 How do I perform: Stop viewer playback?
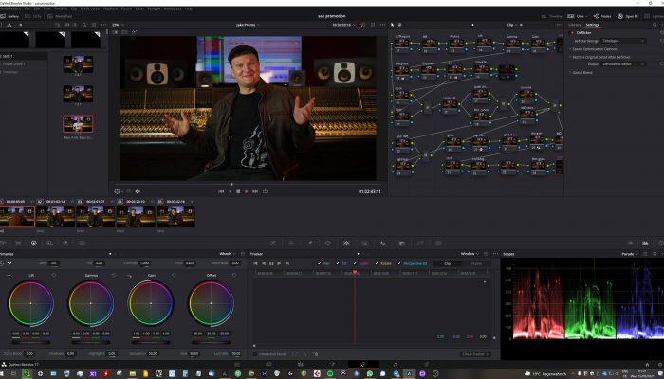tap(238, 191)
